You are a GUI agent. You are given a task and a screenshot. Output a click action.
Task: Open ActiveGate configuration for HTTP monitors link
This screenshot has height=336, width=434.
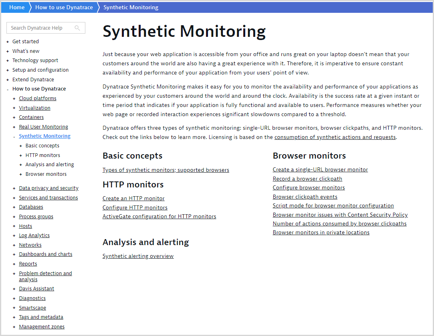159,217
